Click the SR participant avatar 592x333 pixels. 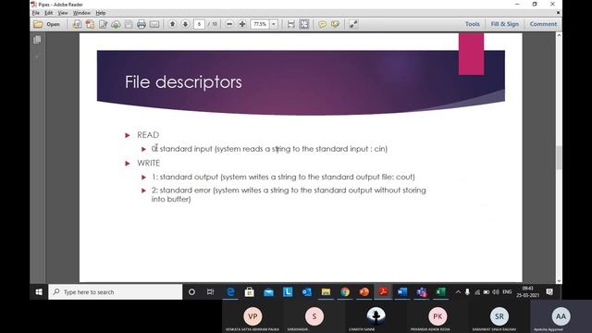tap(499, 316)
